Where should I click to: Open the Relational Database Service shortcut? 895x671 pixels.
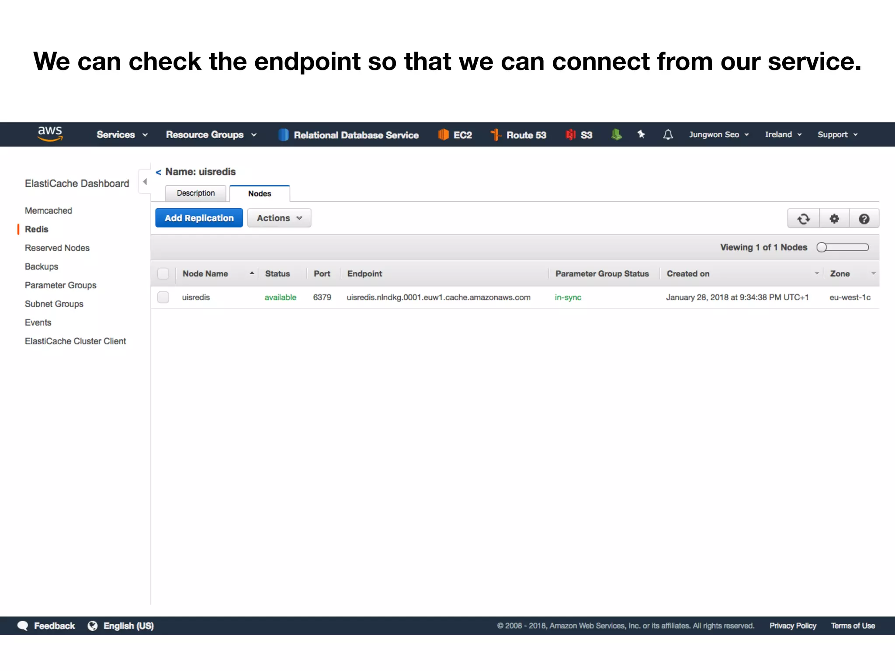click(x=348, y=135)
